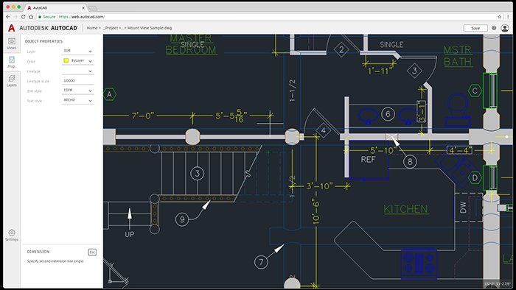Cancel dimension command with Esc button
This screenshot has width=516, height=290.
92,252
